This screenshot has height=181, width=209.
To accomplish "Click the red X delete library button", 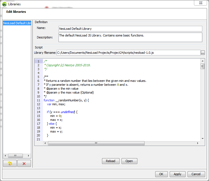I will (24, 163).
